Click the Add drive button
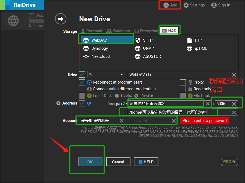 pos(170,5)
